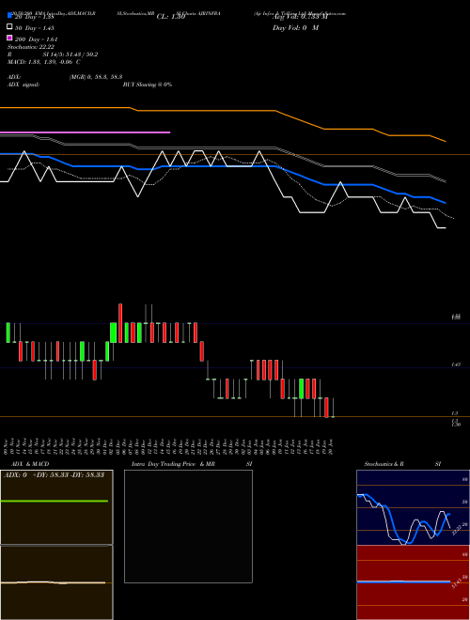470x620 pixels.
Task: Select the '50 Day = 1.45' legend text
Action: click(35, 28)
